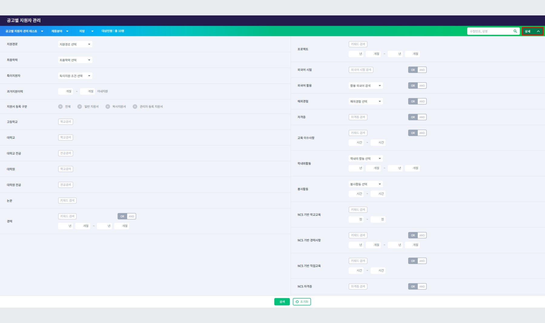Click 키워드 검색 for NCS 기반 직업교육
The height and width of the screenshot is (323, 545).
[358, 261]
